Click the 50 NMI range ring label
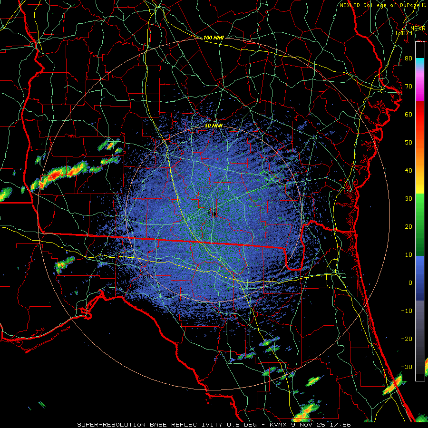 (x=214, y=126)
